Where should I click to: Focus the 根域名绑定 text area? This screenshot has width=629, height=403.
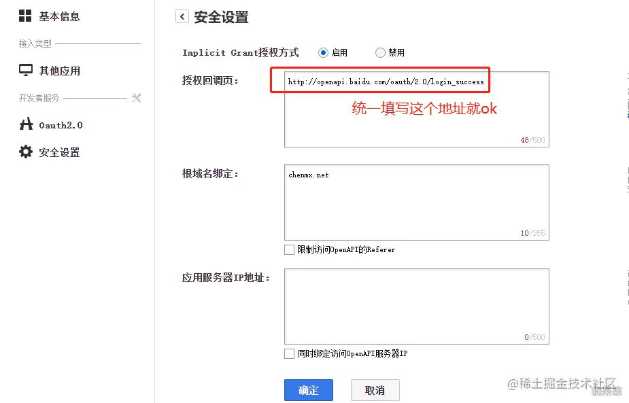coord(417,203)
